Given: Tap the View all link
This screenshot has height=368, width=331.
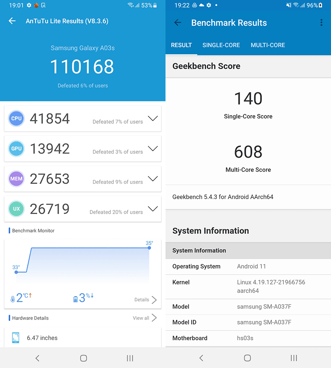Looking at the screenshot, I should (x=141, y=318).
